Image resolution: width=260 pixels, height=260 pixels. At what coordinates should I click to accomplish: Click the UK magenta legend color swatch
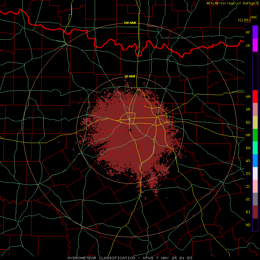coord(255,45)
